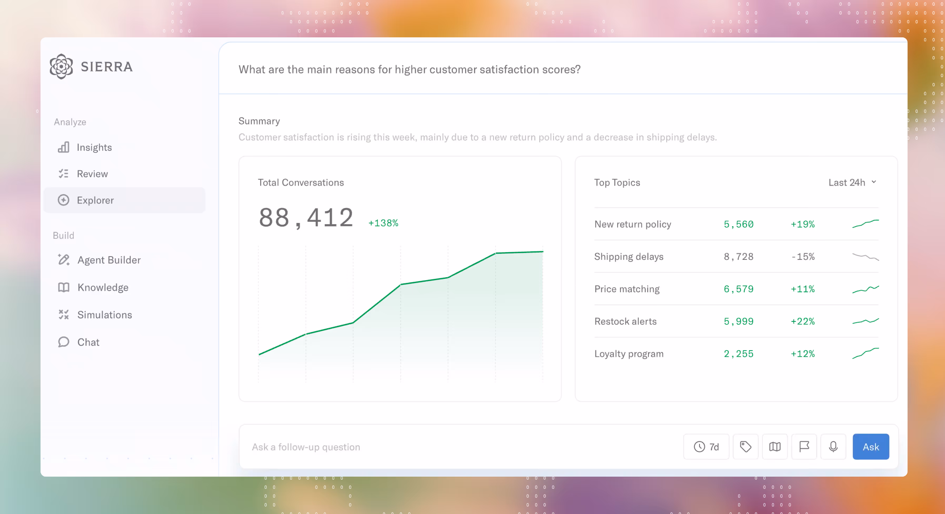Click the Simulations icon in sidebar
This screenshot has height=514, width=945.
pyautogui.click(x=63, y=315)
